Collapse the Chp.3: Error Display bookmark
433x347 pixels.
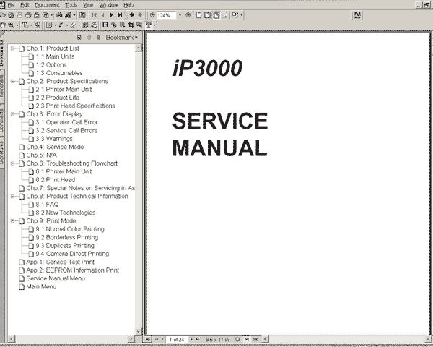click(x=12, y=114)
